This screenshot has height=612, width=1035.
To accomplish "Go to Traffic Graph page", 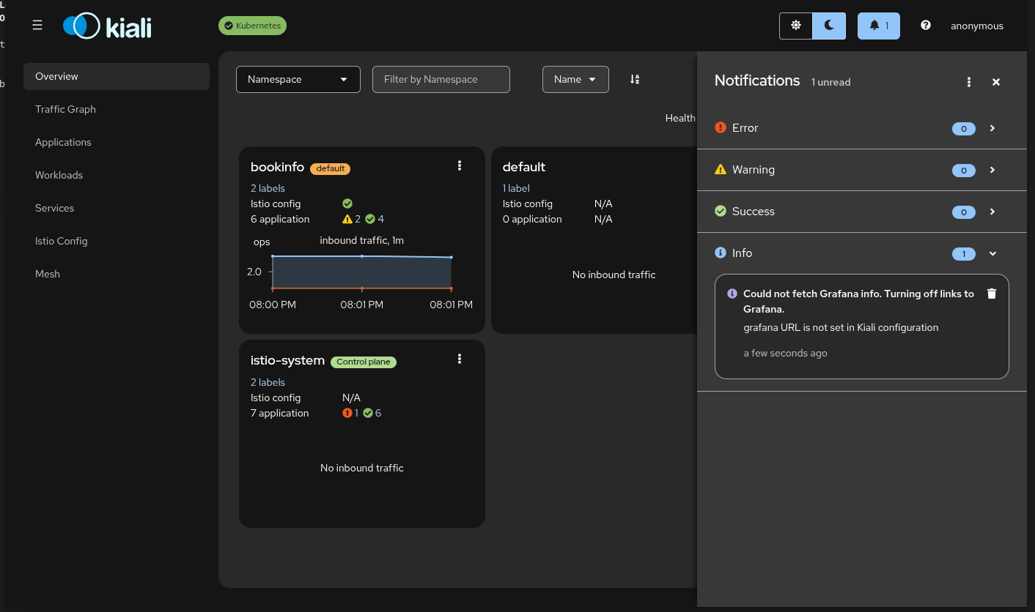I will tap(65, 109).
